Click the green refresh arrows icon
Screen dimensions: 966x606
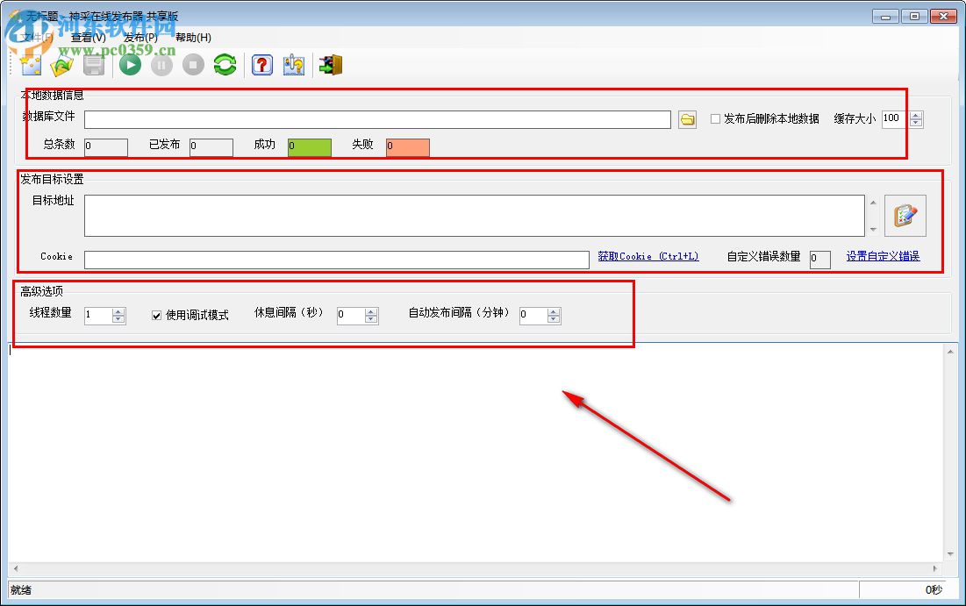(x=225, y=65)
